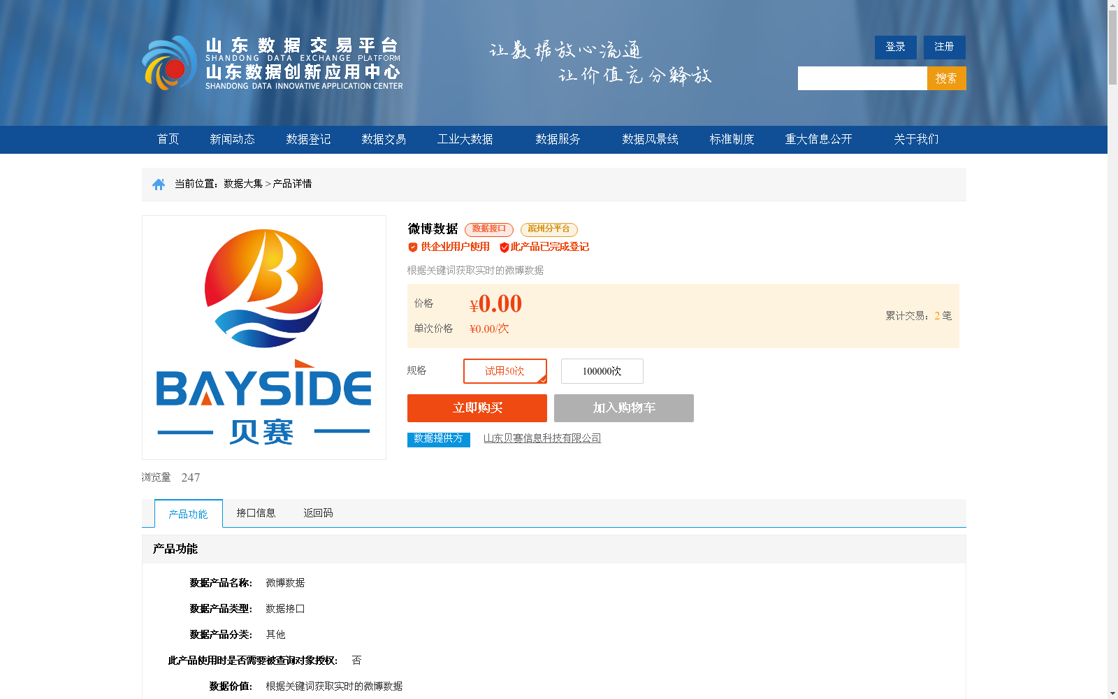Screen dimensions: 1118x699
Task: Click the Shandong Data Exchange Platform logo
Action: pyautogui.click(x=273, y=63)
